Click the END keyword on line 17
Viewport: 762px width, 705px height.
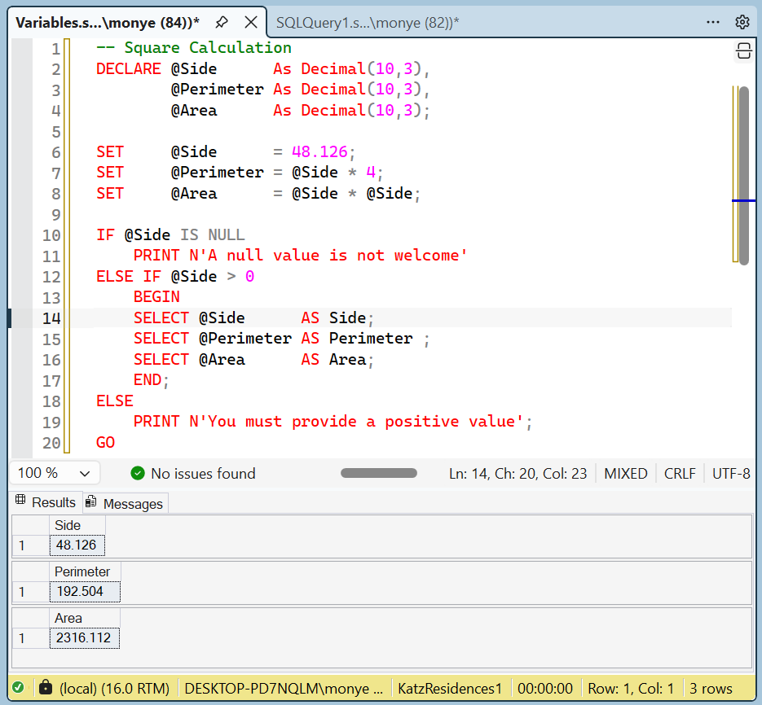click(x=148, y=379)
